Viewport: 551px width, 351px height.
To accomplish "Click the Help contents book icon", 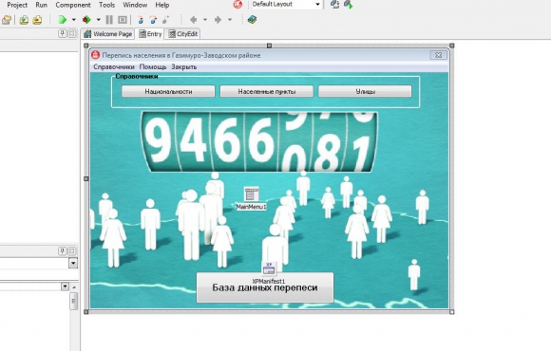I will tap(252, 20).
